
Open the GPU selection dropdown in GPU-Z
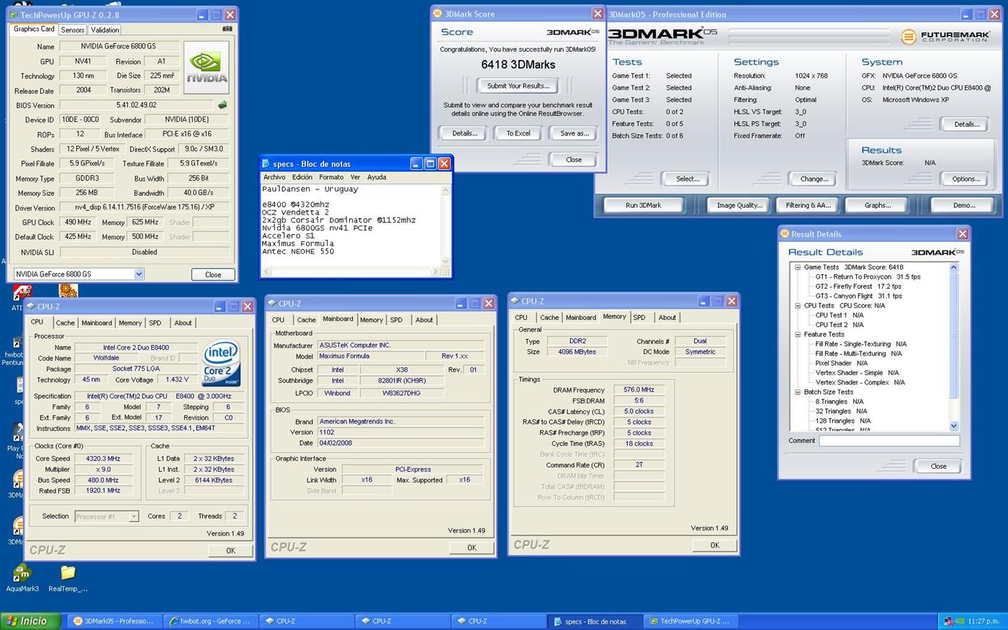139,274
